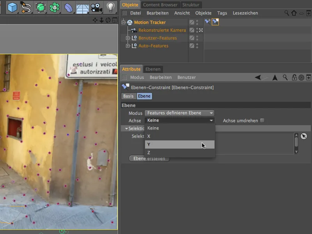Expand the Benutzer-Features node
The width and height of the screenshot is (312, 234).
click(x=128, y=38)
